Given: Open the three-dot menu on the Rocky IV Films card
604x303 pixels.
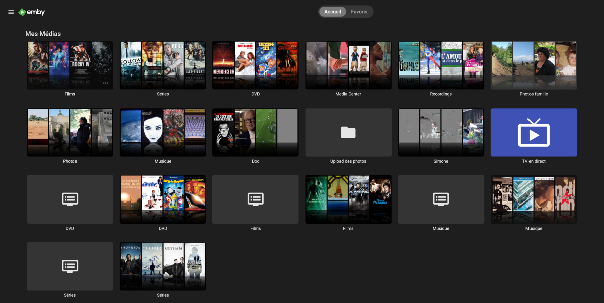Looking at the screenshot, I should (x=106, y=83).
